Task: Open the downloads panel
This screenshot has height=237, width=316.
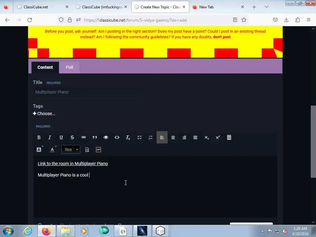Action: tap(286, 20)
